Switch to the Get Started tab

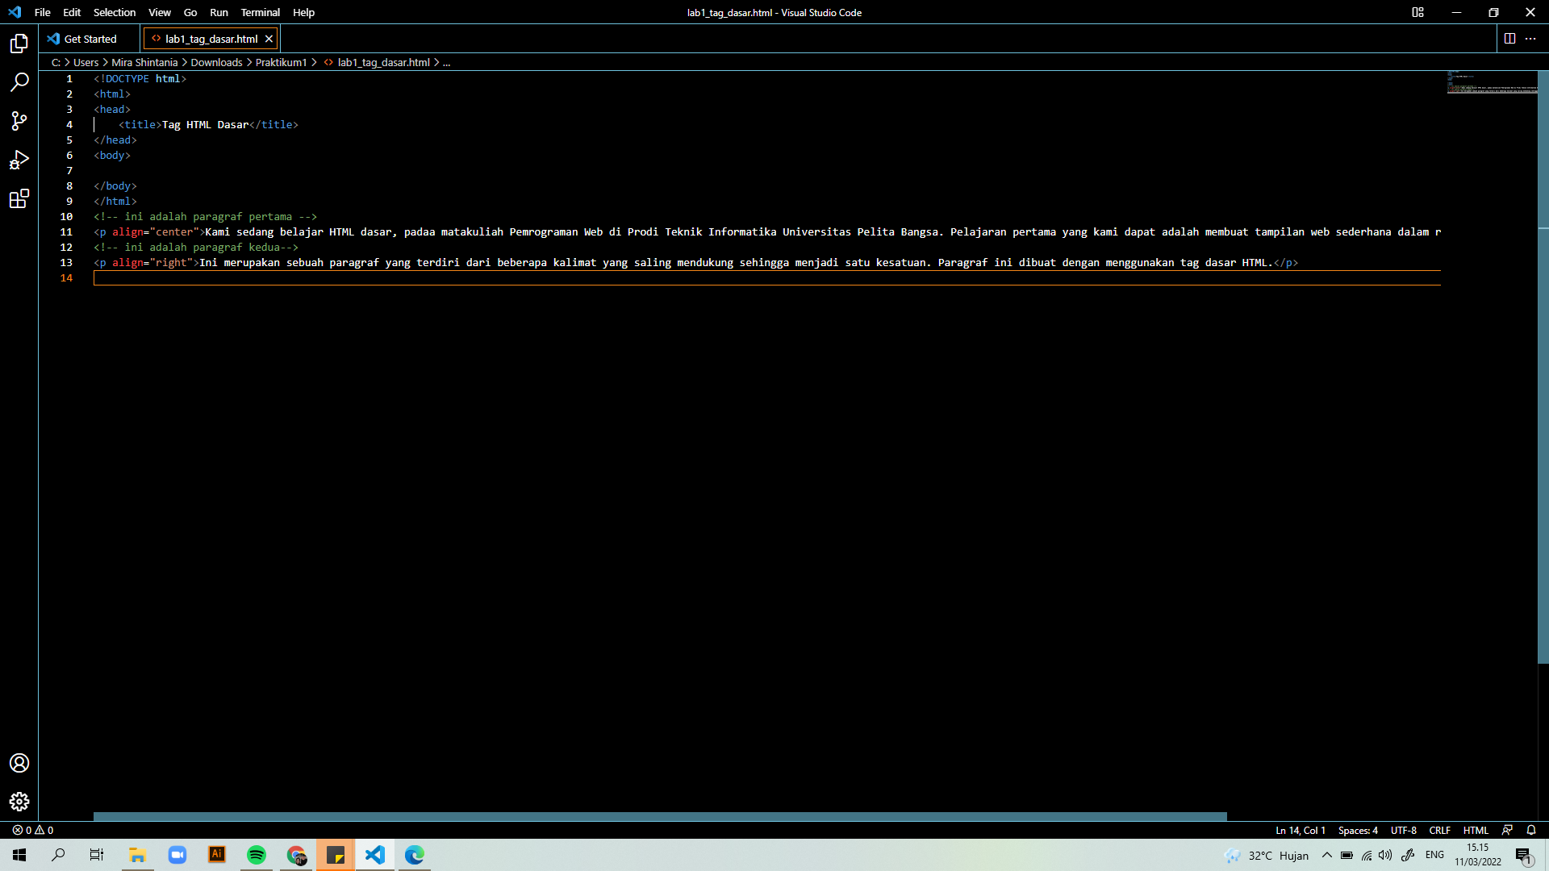[x=90, y=39]
